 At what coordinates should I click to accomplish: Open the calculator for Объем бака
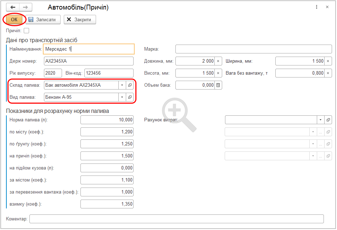pos(218,85)
